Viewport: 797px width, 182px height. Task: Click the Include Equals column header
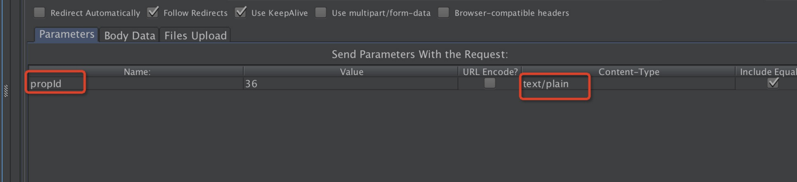click(x=768, y=72)
